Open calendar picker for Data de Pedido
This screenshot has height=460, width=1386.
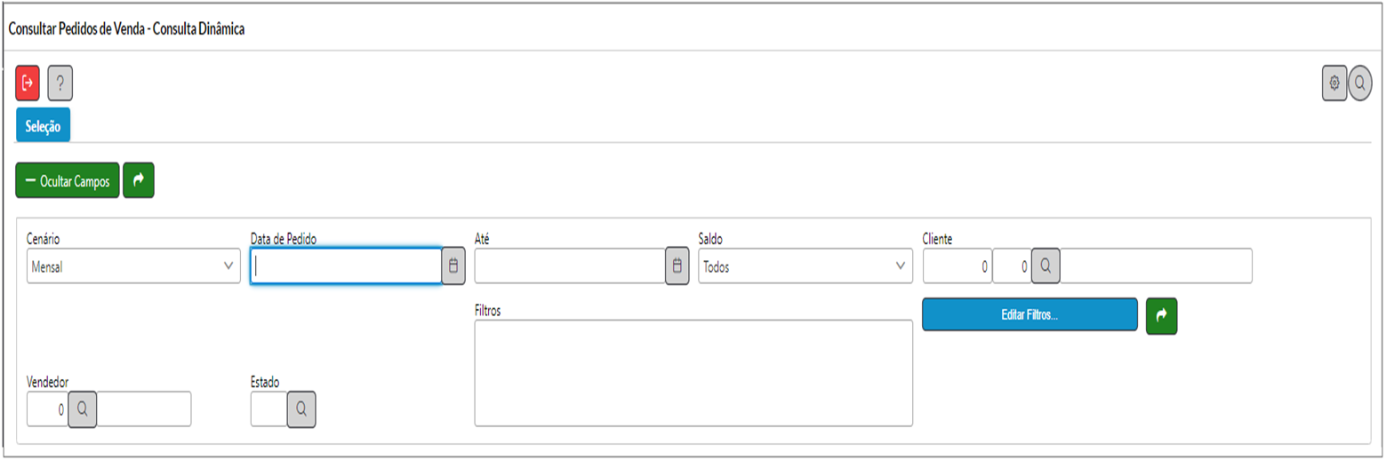click(453, 266)
